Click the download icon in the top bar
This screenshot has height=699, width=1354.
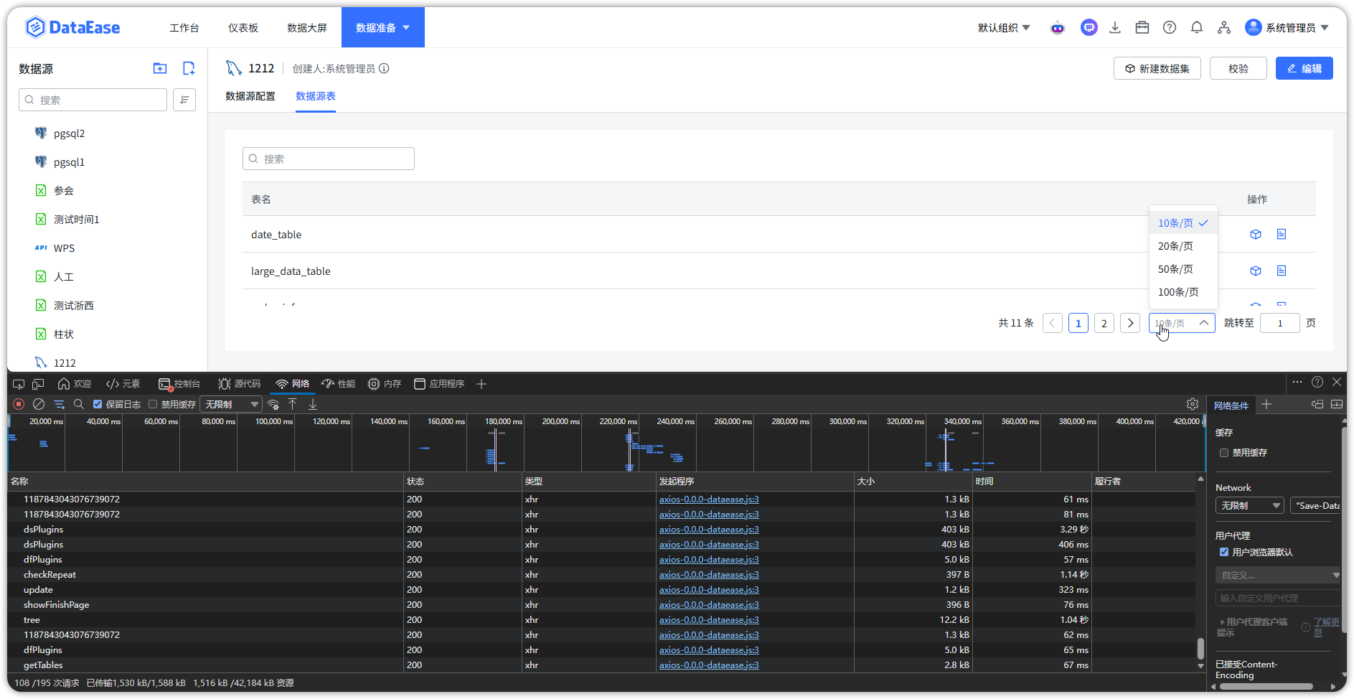[x=1115, y=28]
